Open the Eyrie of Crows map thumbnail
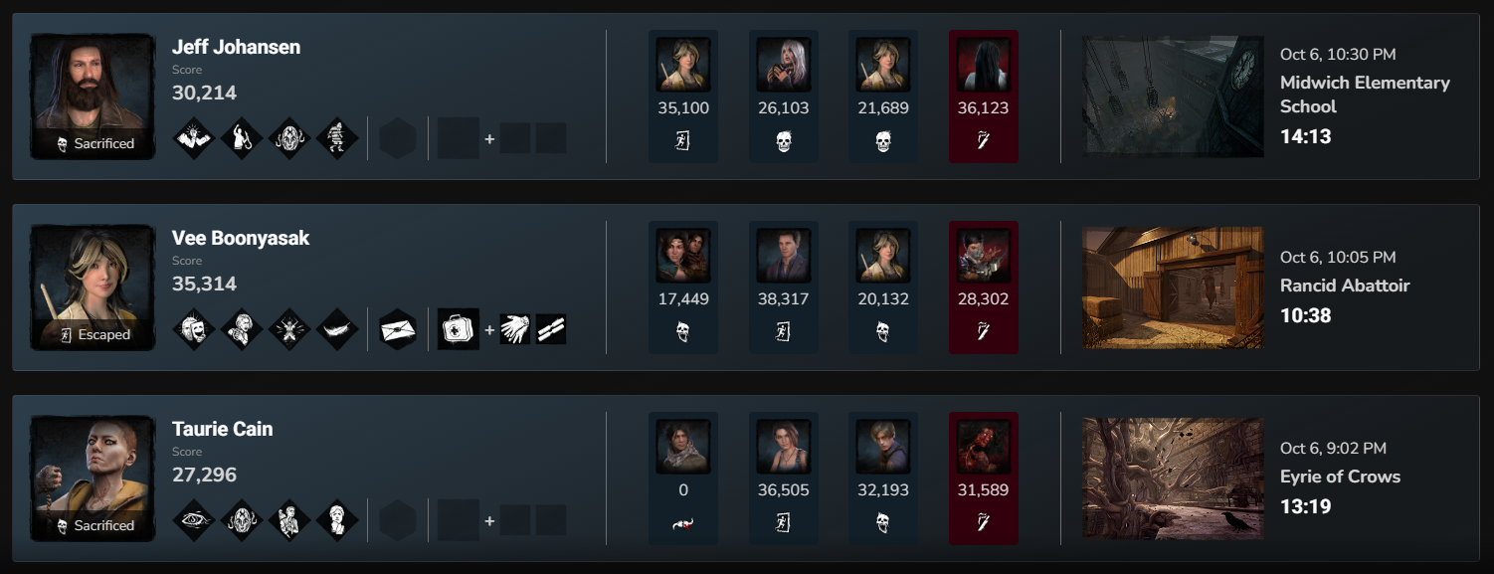Screen dimensions: 1494x574 [x=1173, y=478]
